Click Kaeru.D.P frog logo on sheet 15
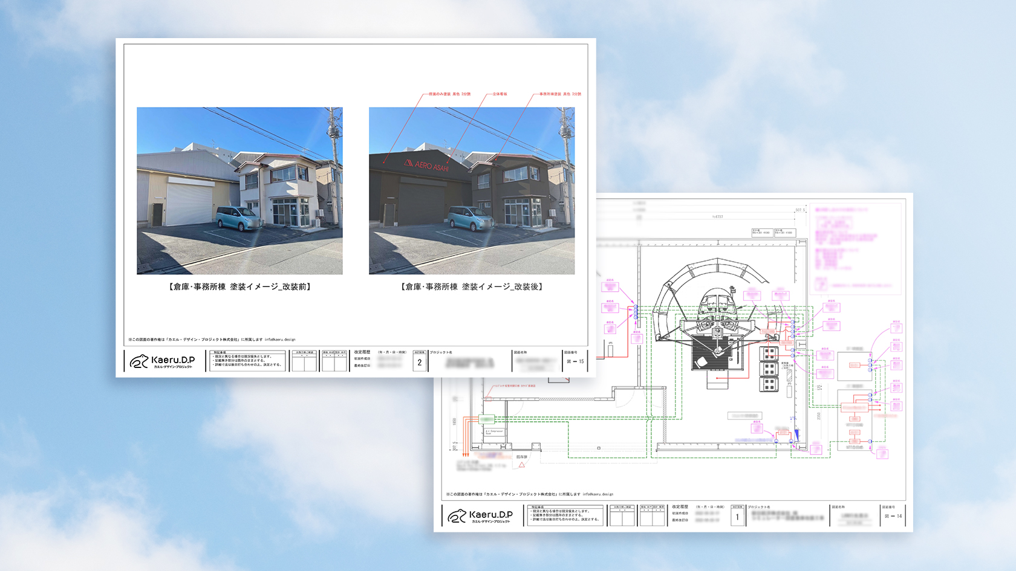The width and height of the screenshot is (1016, 571). coord(162,361)
